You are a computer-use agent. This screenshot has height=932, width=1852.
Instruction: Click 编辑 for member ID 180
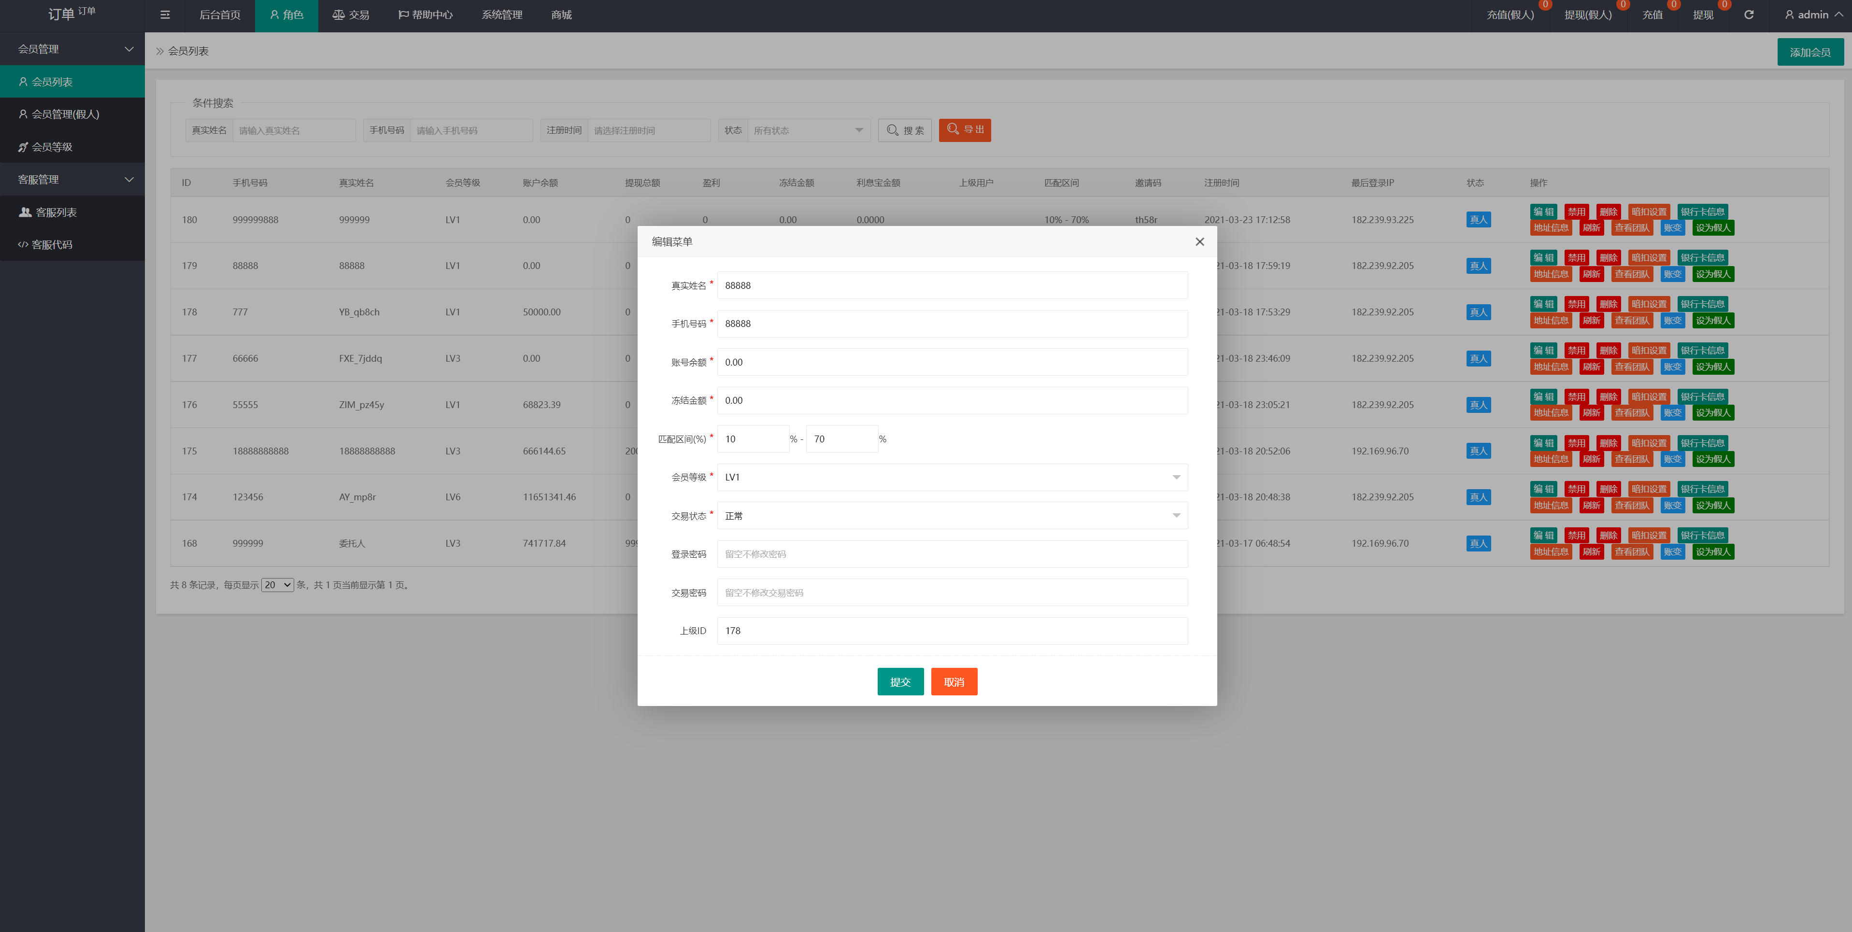point(1543,211)
